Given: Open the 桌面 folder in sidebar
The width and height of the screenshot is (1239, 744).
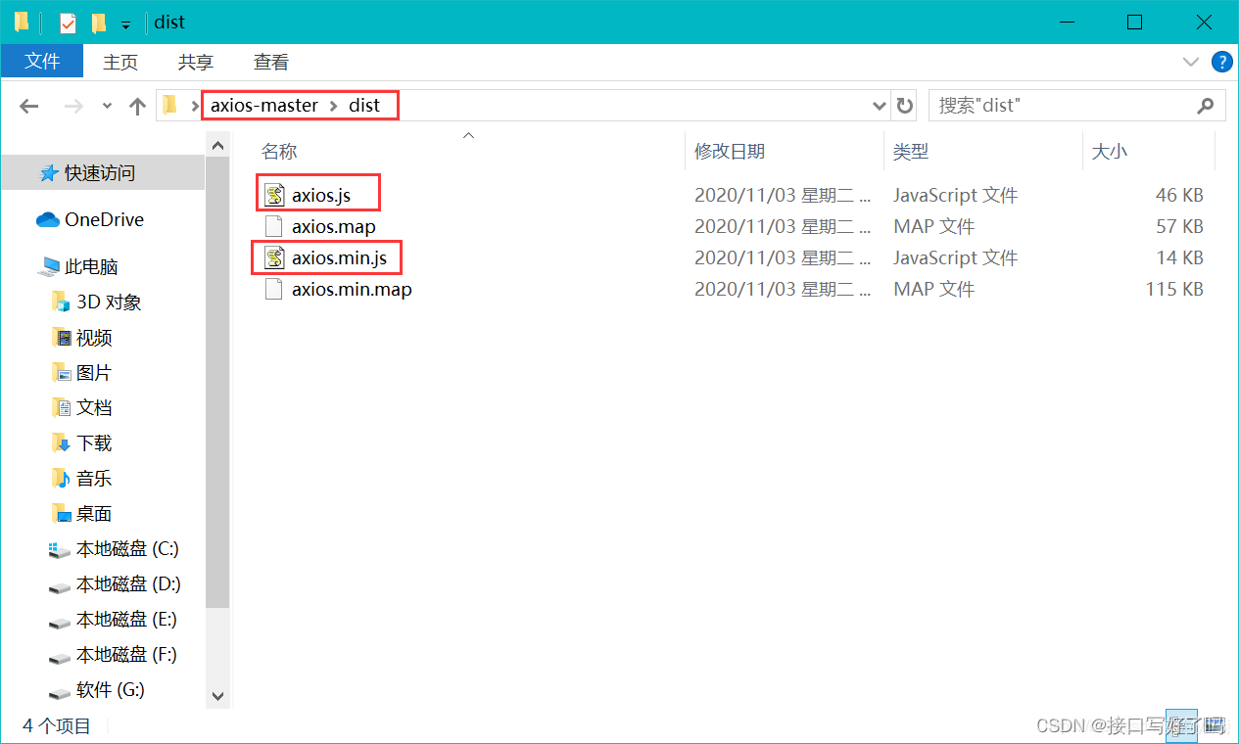Looking at the screenshot, I should (x=94, y=513).
